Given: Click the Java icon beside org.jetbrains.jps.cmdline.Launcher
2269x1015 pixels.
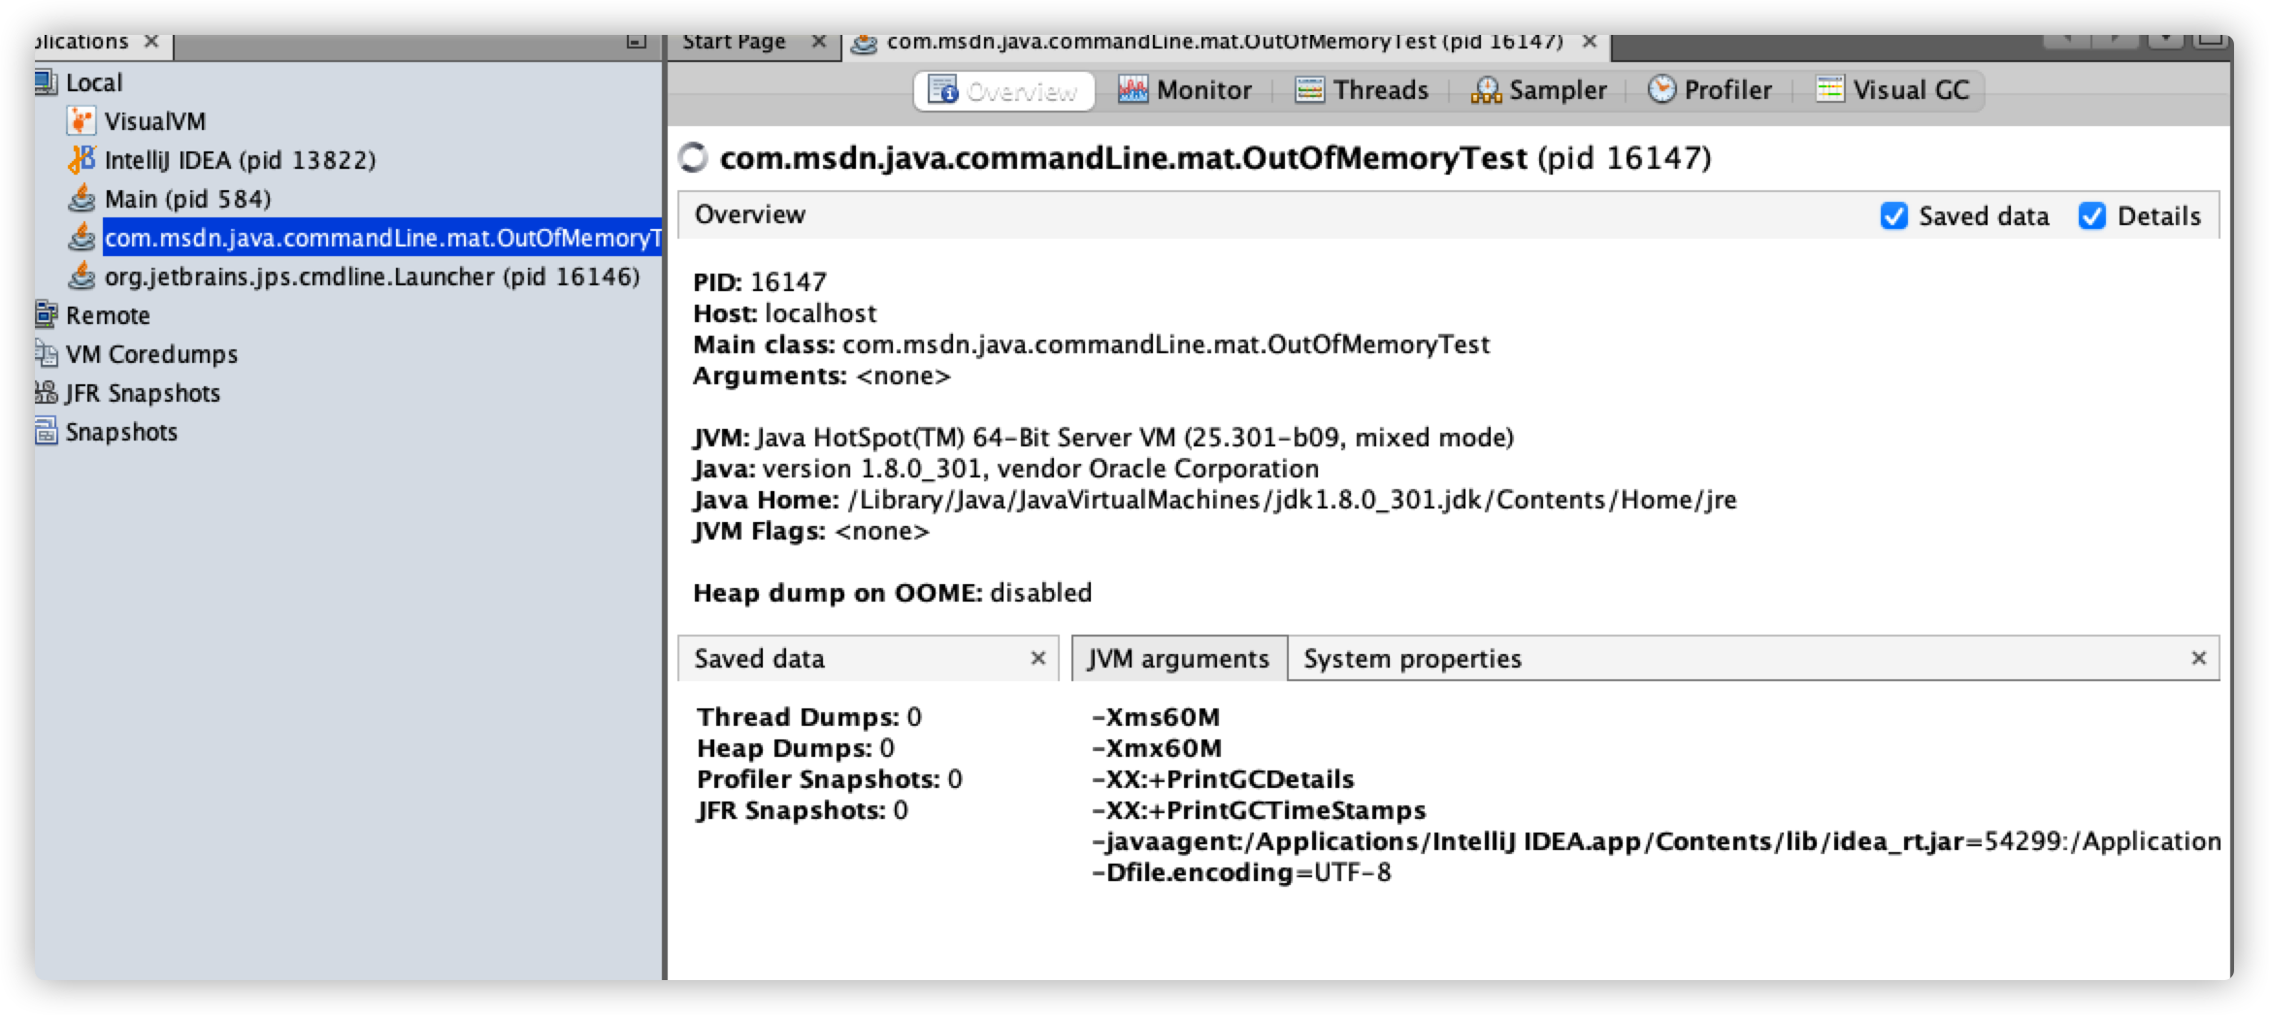Looking at the screenshot, I should [x=81, y=276].
